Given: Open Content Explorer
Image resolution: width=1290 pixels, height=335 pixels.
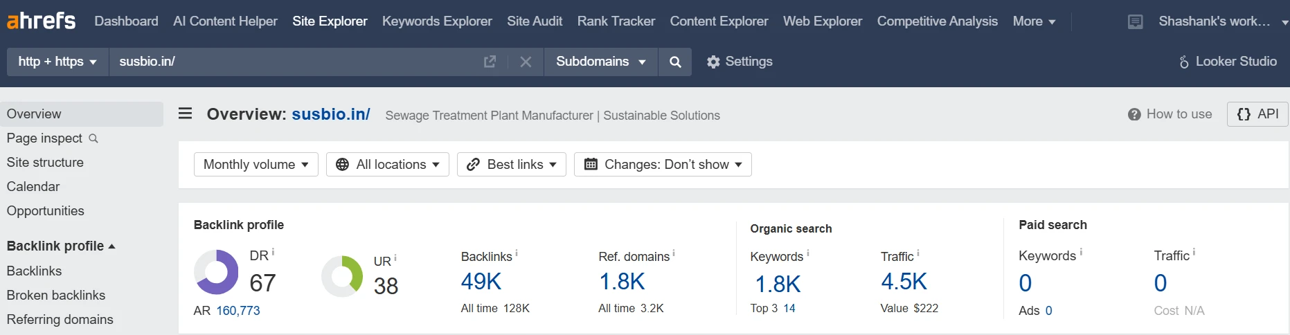Looking at the screenshot, I should (x=719, y=21).
